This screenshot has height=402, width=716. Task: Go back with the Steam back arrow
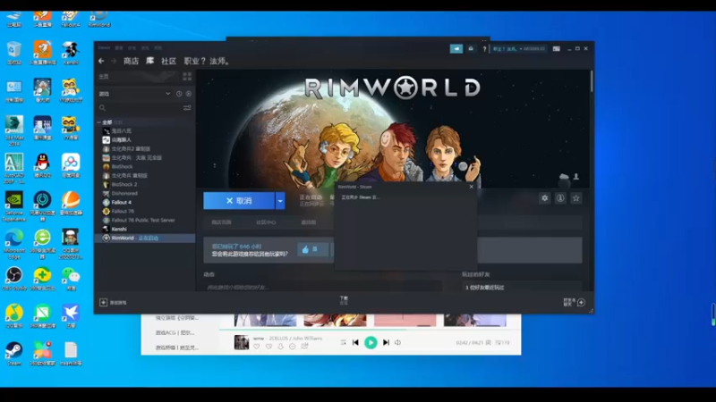[101, 61]
